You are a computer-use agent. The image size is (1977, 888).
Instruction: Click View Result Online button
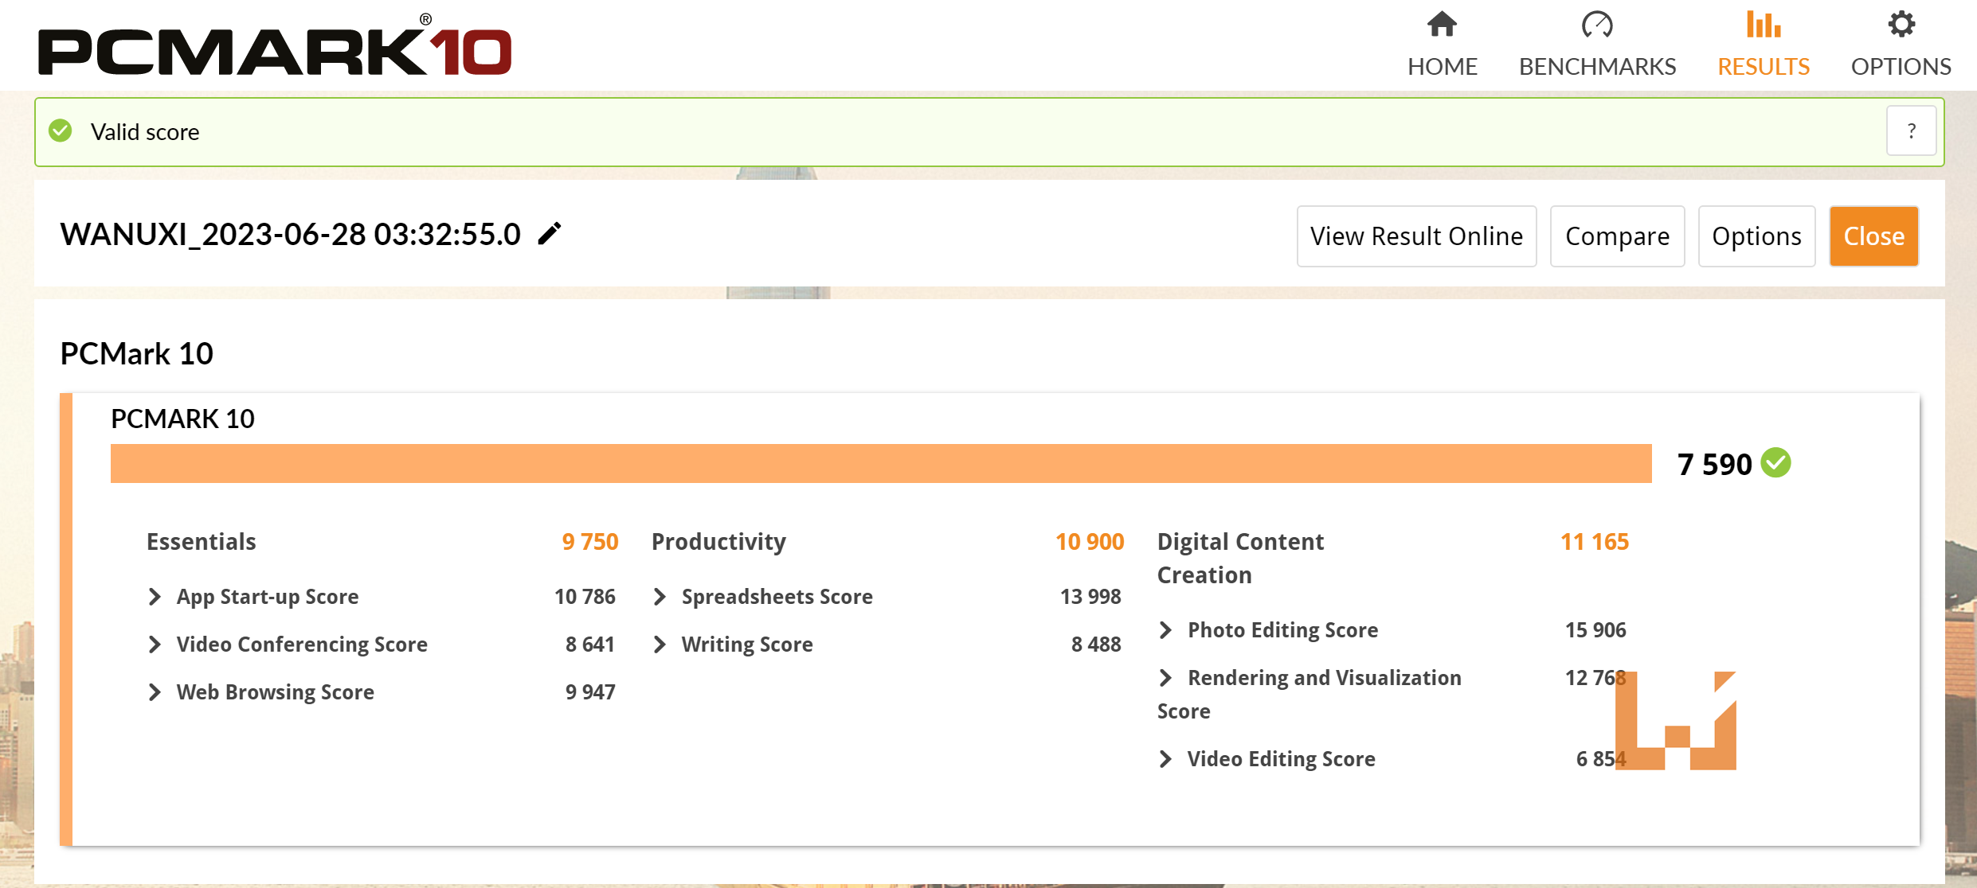[x=1416, y=236]
